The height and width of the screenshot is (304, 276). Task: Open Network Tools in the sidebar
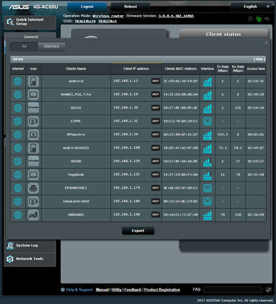(x=30, y=259)
